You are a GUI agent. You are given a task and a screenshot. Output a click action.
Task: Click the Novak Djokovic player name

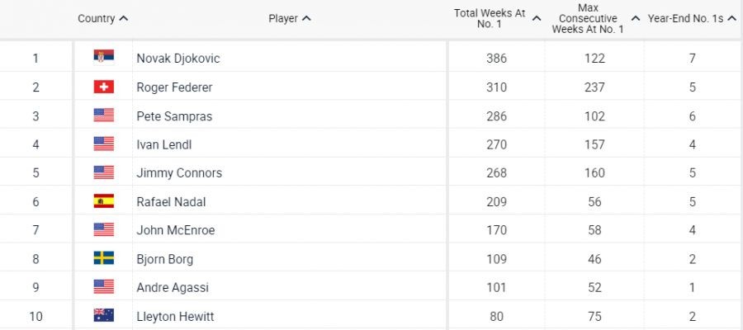pos(177,59)
